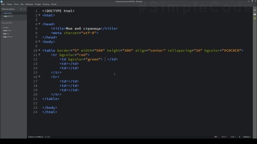Collapse the tr fold on line 11
Viewport: 257px width, 144px height.
(39, 55)
